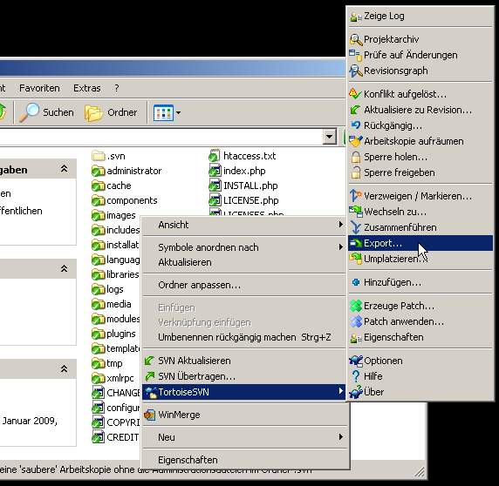Click the Zeige Log icon

356,17
